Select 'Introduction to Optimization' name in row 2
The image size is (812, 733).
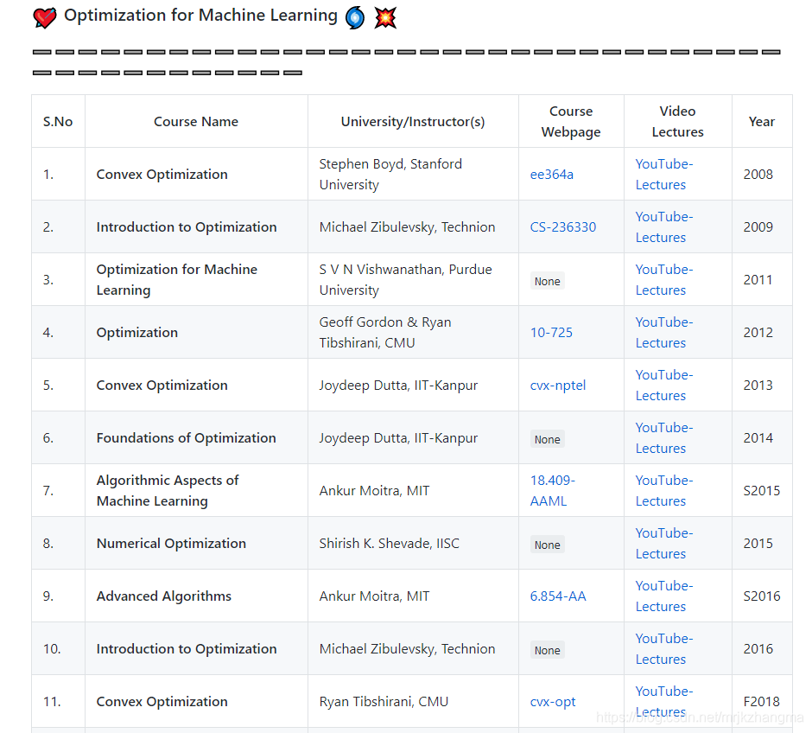[187, 227]
